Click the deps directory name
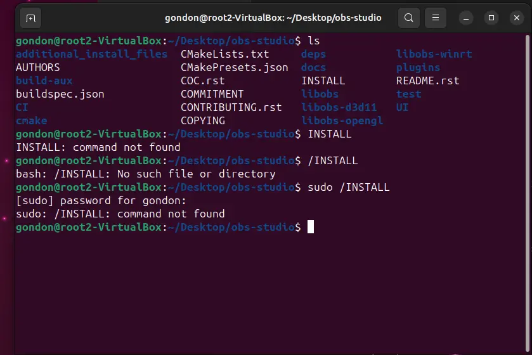Viewport: 532px width, 355px height. coord(313,55)
